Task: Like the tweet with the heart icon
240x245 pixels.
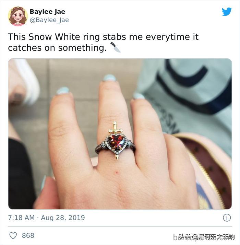Action: point(13,235)
